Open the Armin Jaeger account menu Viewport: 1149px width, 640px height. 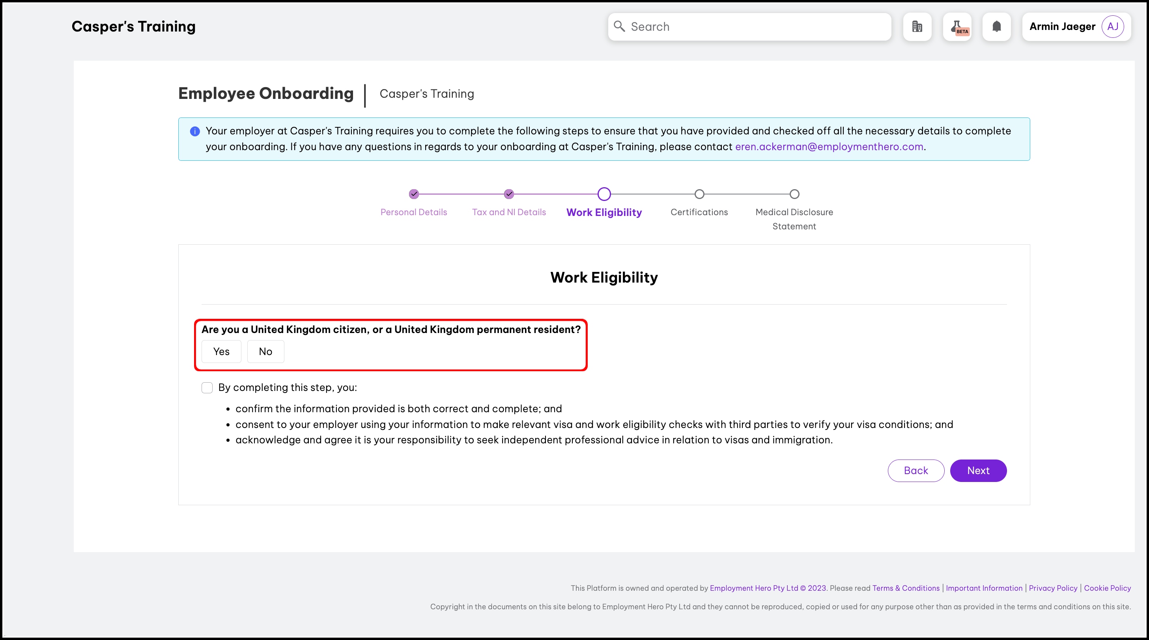point(1062,27)
